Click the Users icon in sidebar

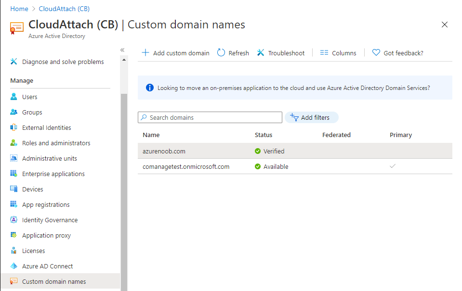pos(13,97)
